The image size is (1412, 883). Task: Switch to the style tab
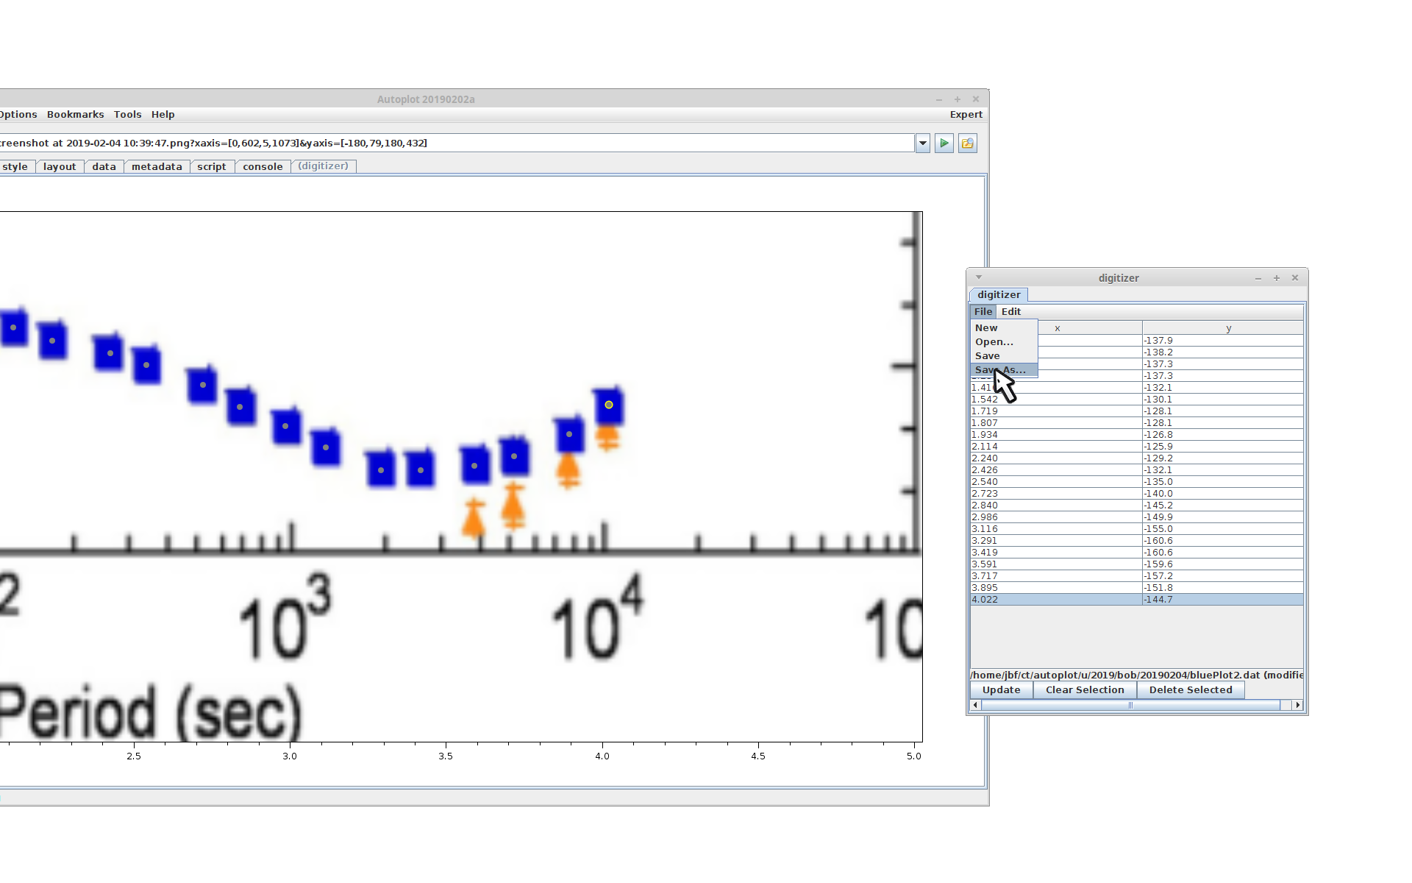coord(15,167)
